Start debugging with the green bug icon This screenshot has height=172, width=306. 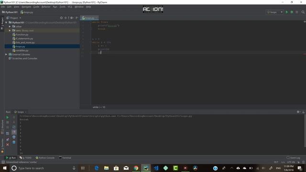coord(292,12)
